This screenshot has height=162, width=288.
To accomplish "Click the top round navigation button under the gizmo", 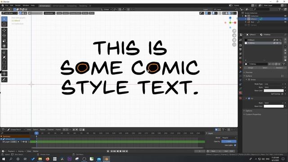I will [234, 31].
